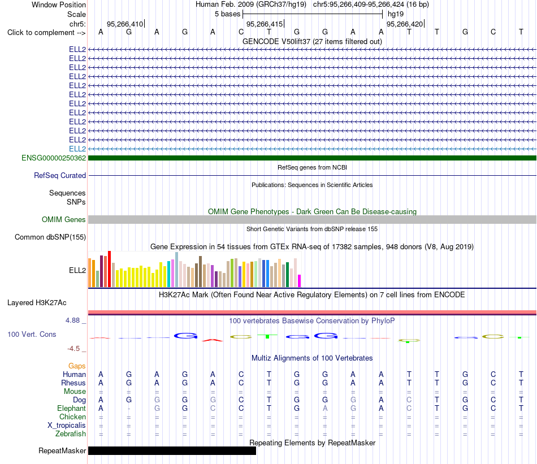Select the Mouse alignment row label

click(75, 392)
